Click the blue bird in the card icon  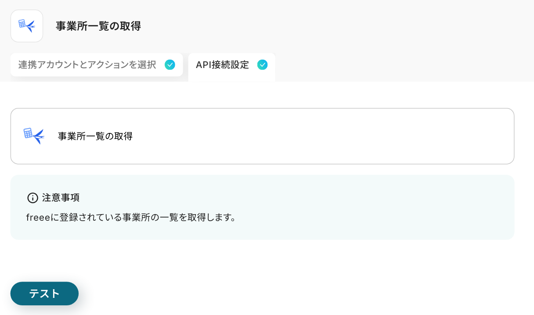[x=39, y=137]
